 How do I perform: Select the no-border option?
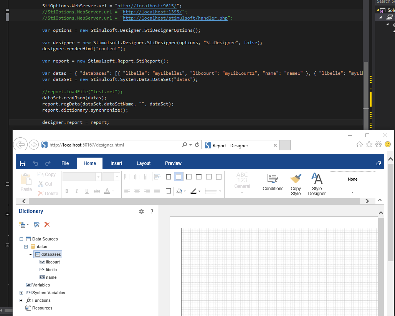tap(178, 177)
